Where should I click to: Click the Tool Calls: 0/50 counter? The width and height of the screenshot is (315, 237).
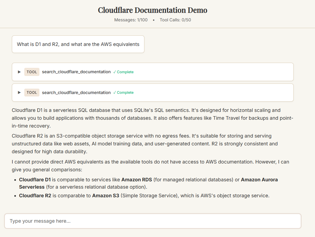175,20
